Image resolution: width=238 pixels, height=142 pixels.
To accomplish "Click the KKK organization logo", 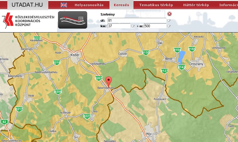I will (28, 20).
